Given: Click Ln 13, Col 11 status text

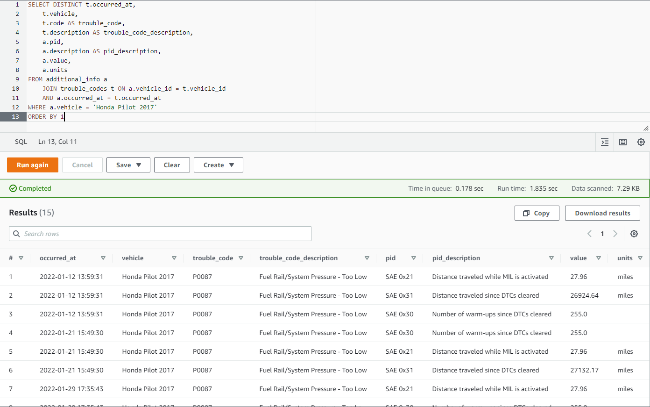Looking at the screenshot, I should 57,142.
